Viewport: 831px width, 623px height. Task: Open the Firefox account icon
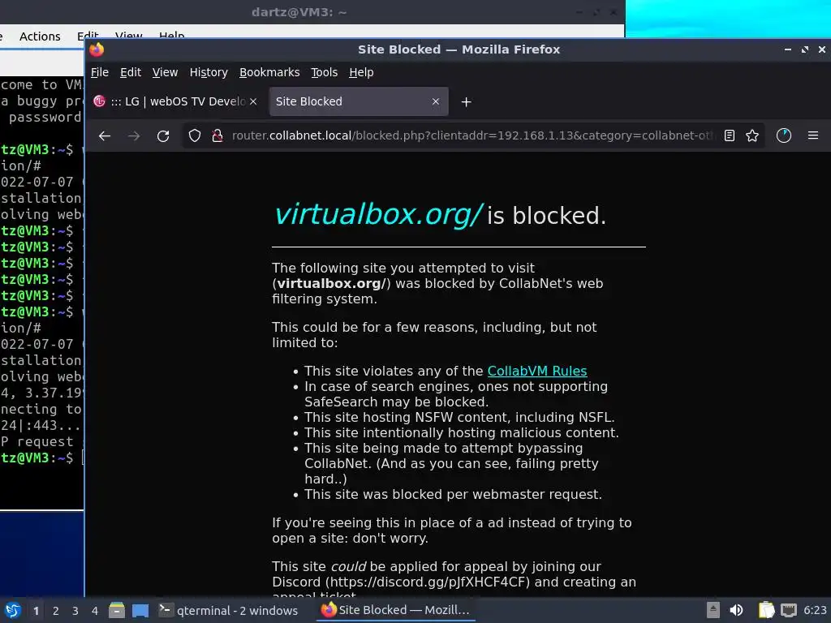(784, 135)
